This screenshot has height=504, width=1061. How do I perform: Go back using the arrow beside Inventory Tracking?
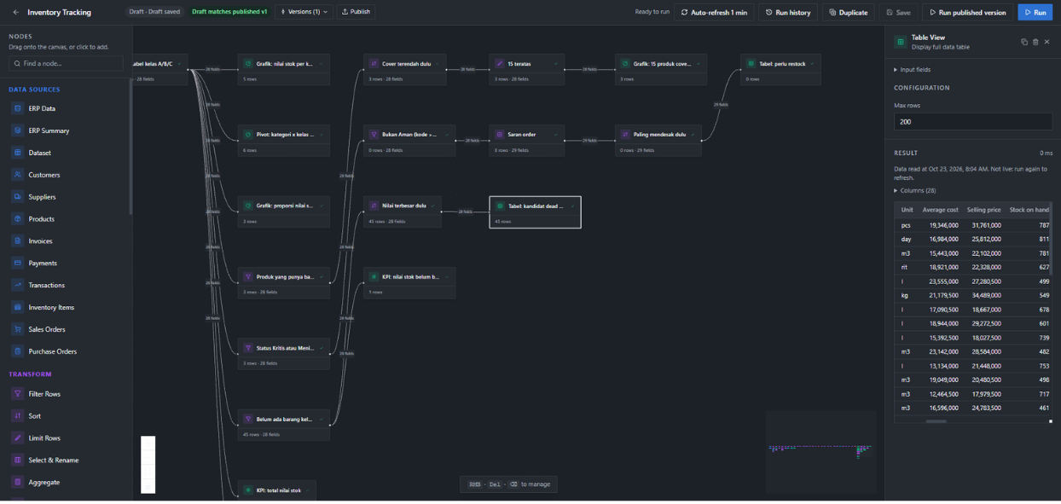point(15,12)
